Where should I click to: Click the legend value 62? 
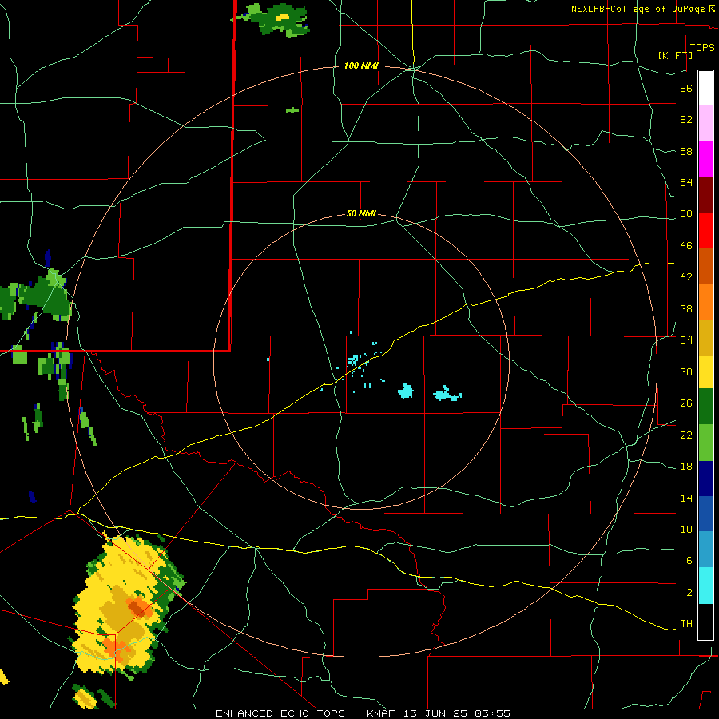[686, 120]
